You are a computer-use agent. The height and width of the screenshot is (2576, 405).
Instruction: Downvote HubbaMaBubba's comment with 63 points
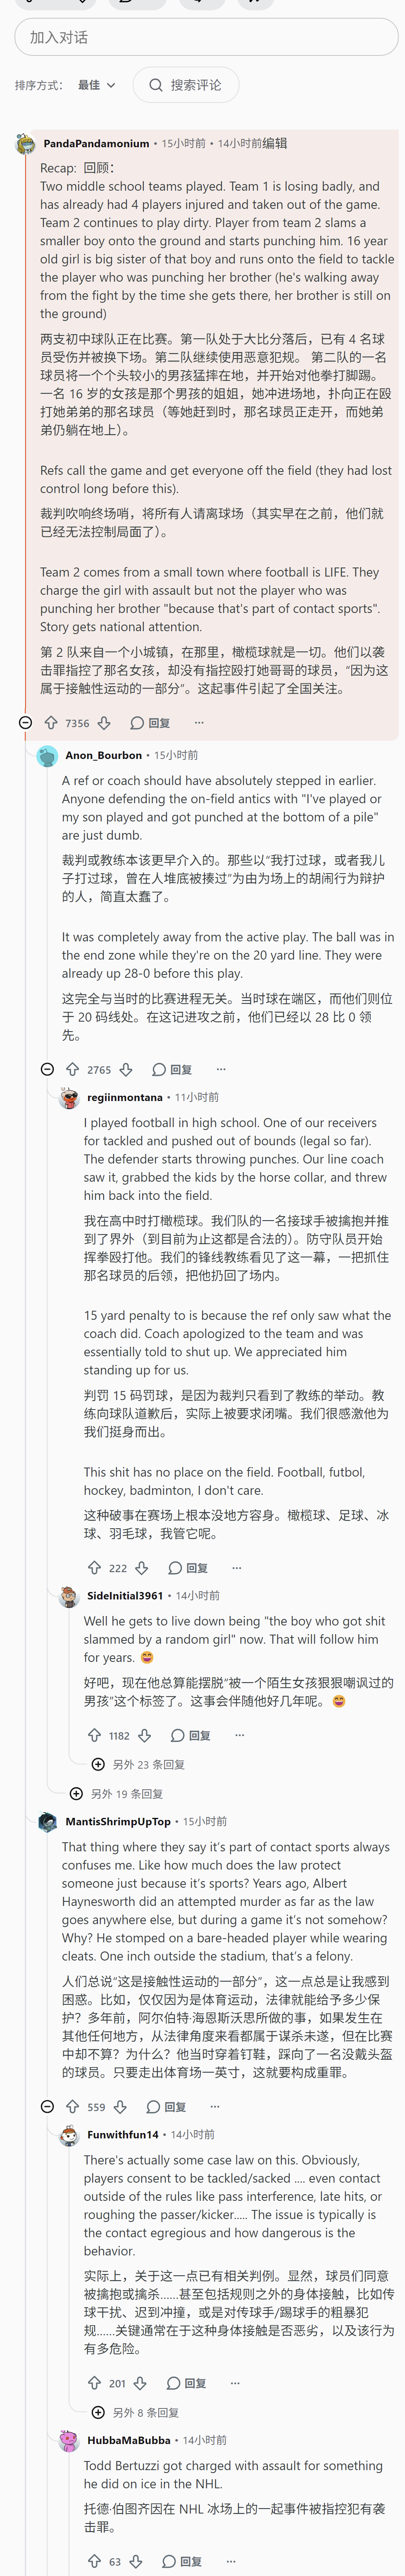tap(136, 2561)
